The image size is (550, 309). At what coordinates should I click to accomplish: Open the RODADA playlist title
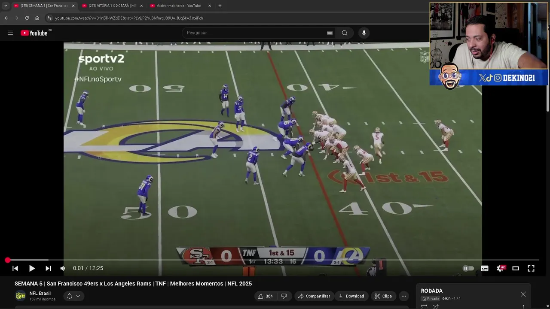432,291
